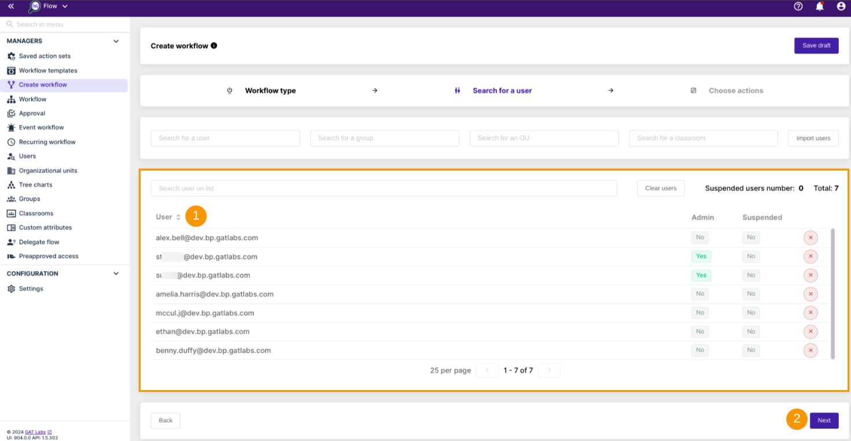Open the 25 per page selector
Screen dimensions: 851x441
coord(450,370)
